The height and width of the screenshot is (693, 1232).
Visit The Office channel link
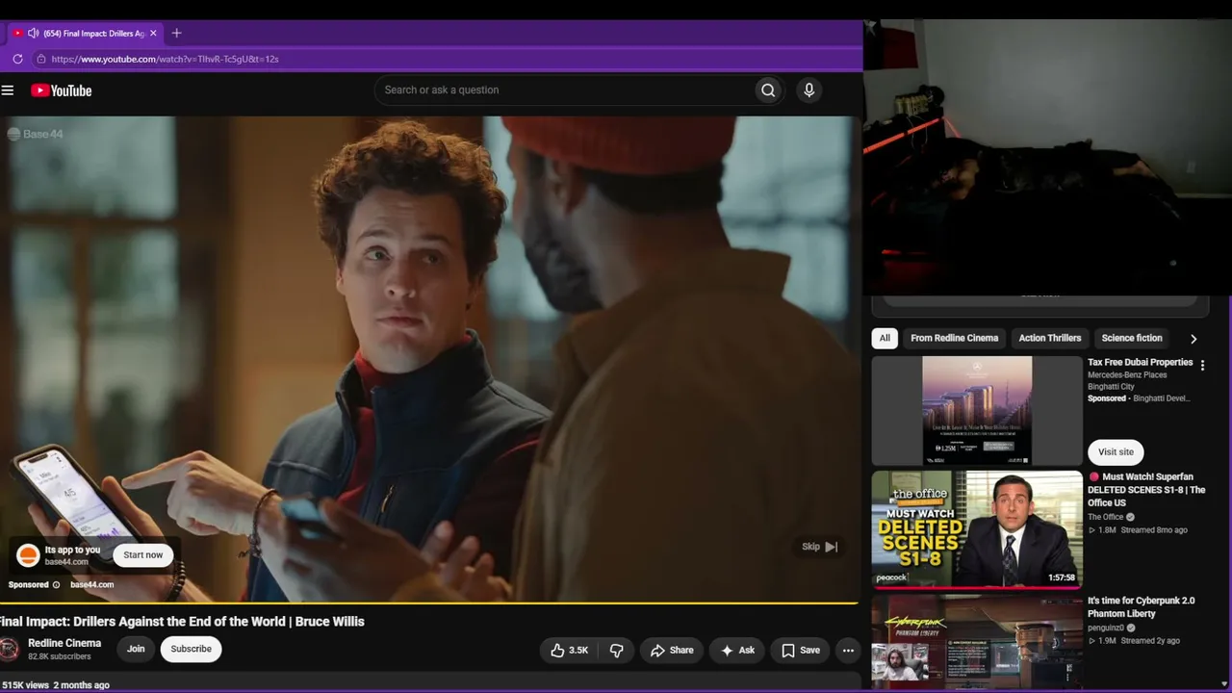(x=1108, y=518)
